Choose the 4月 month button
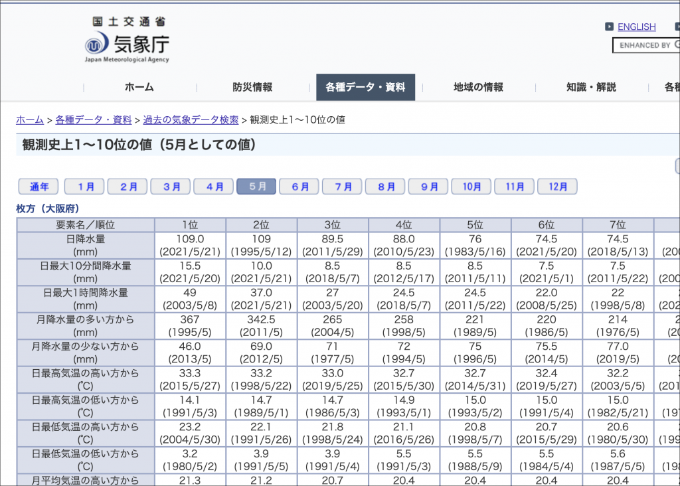 pos(213,187)
